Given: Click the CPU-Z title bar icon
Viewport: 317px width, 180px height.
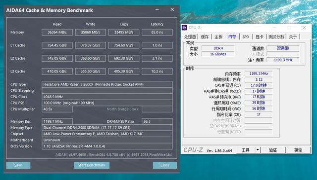Looking at the screenshot, I should 184,28.
